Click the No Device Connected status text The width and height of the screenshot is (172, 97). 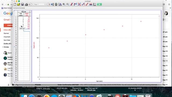pyautogui.click(x=19, y=8)
